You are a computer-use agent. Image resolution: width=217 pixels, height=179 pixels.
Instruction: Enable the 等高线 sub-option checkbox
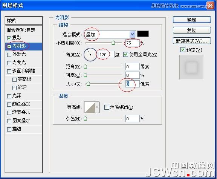pyautogui.click(x=14, y=80)
